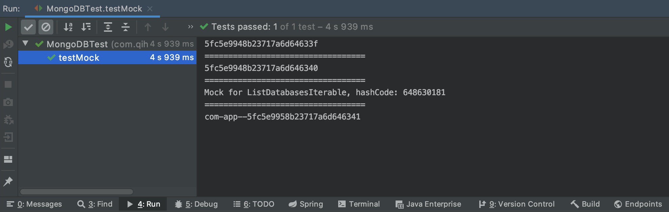Image resolution: width=669 pixels, height=212 pixels.
Task: Open the Build tool window
Action: pyautogui.click(x=585, y=204)
